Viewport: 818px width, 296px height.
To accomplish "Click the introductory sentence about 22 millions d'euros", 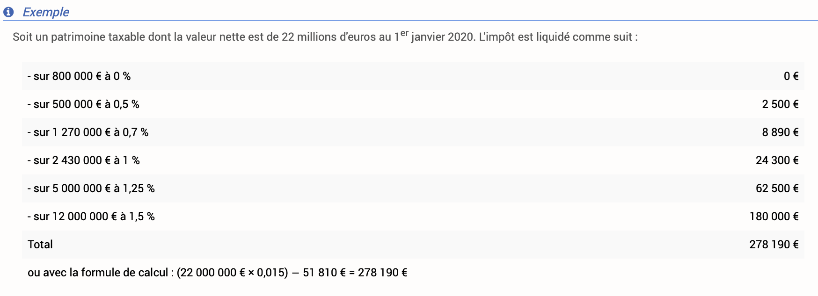I will point(325,36).
